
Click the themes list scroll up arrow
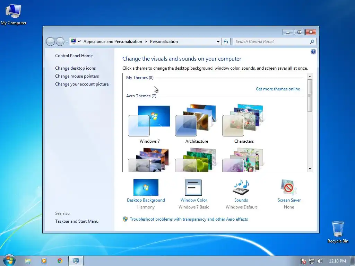[310, 76]
